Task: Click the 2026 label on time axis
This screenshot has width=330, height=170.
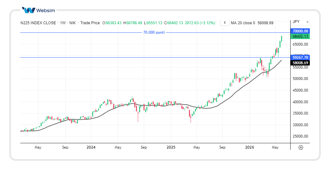Action: [x=250, y=147]
